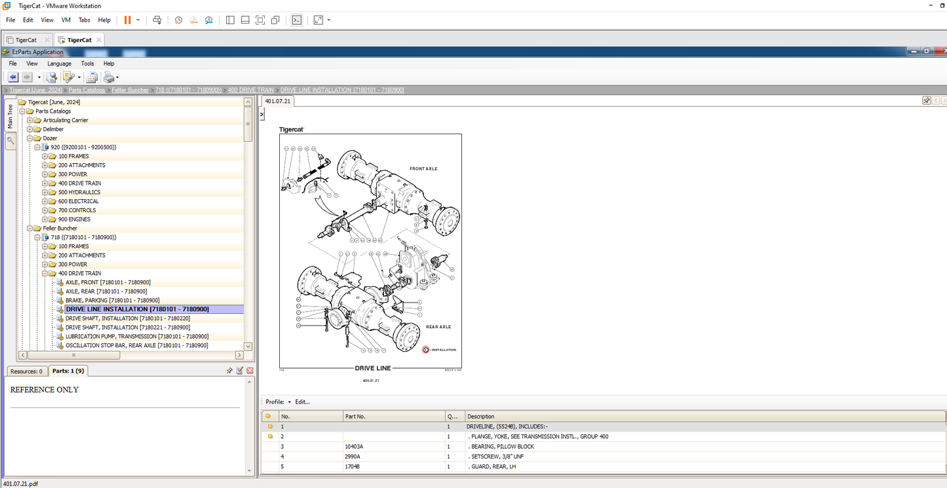Switch to VMware Unity mode icon
Viewport: 947px width, 488px height.
point(275,20)
